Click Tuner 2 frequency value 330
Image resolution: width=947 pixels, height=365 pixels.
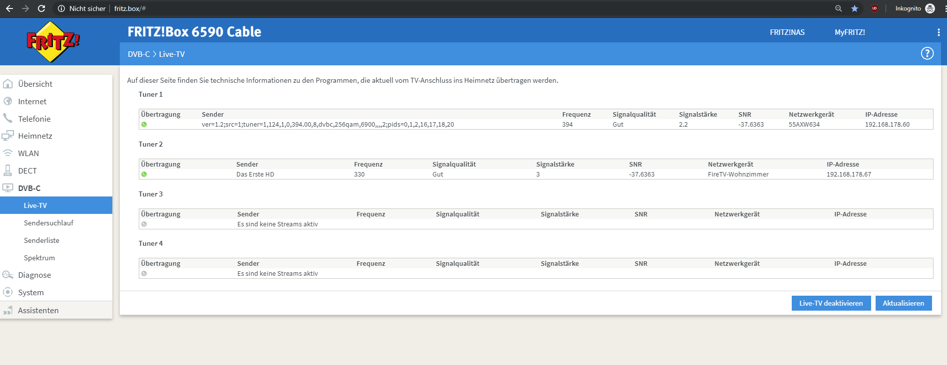click(x=359, y=175)
